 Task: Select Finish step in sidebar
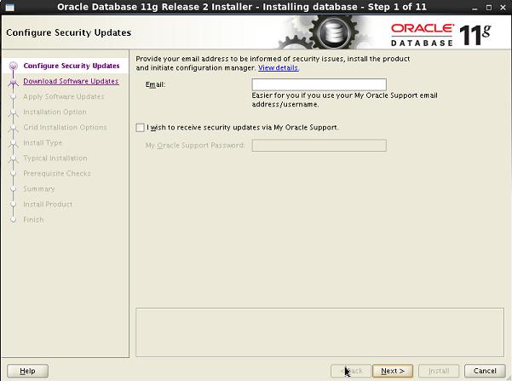point(33,220)
